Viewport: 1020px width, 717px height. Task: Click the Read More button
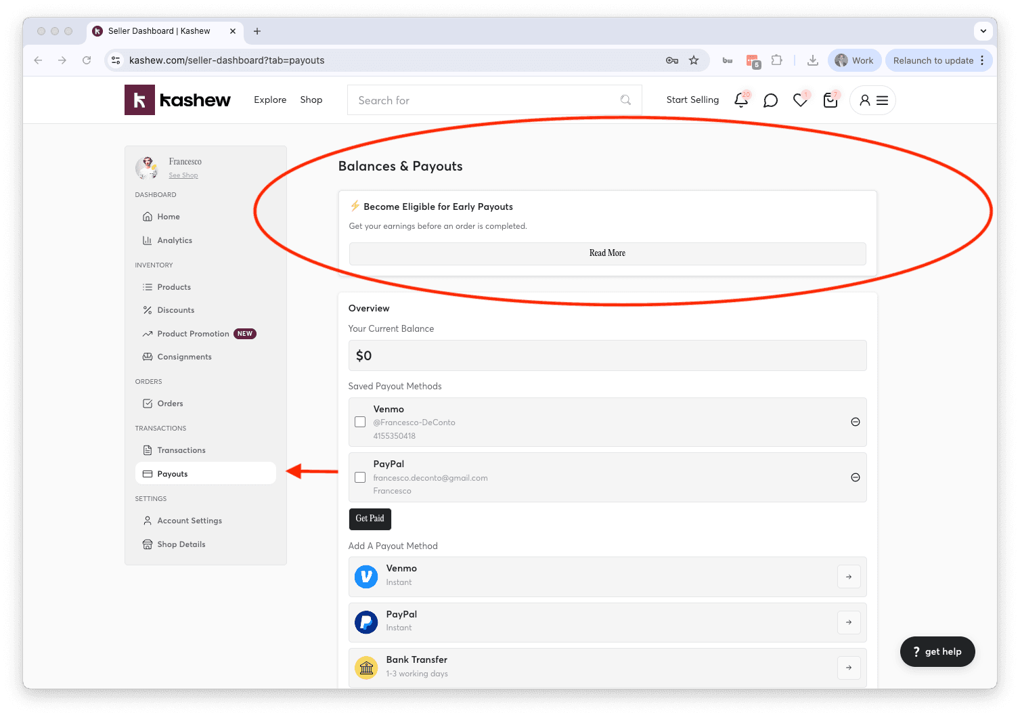coord(607,253)
